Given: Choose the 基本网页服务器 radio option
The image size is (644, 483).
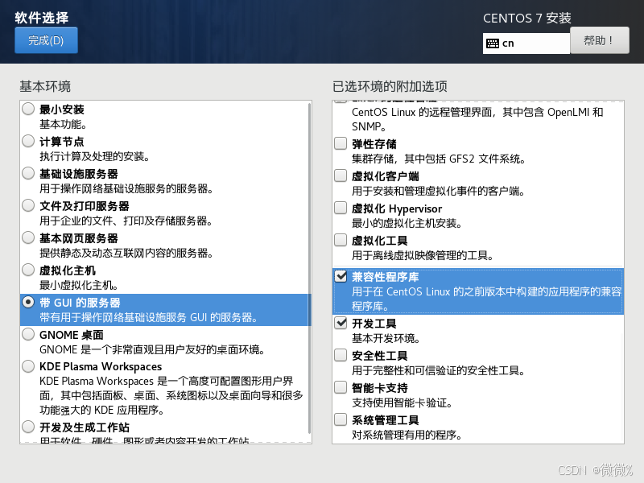Looking at the screenshot, I should tap(28, 237).
